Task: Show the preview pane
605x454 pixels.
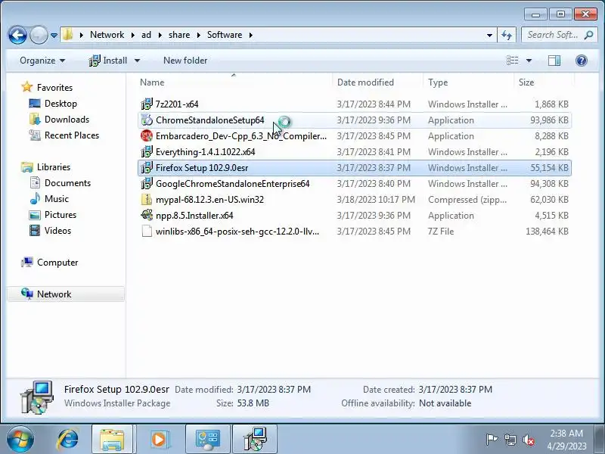Action: click(554, 61)
